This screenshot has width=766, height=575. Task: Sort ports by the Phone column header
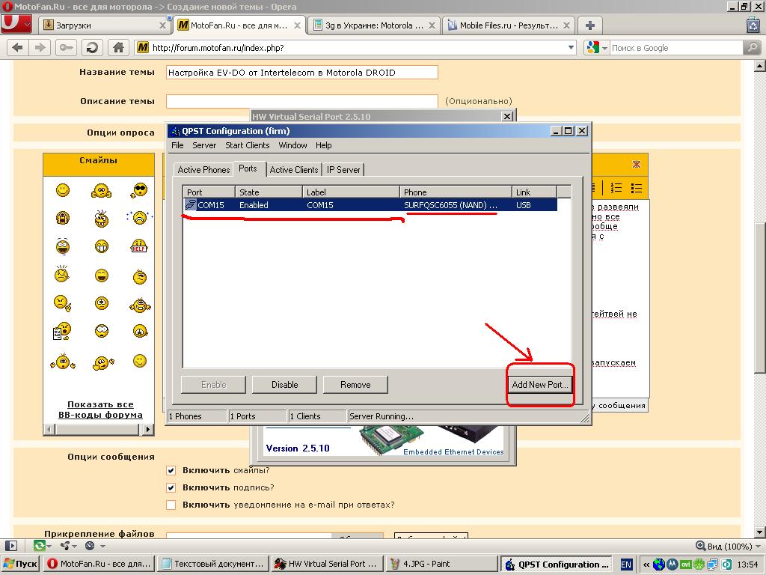click(x=456, y=192)
